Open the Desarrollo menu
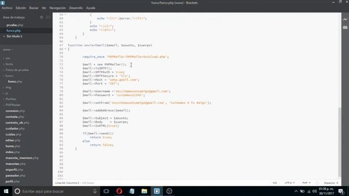Screen dimensions: 349x196 (76, 8)
